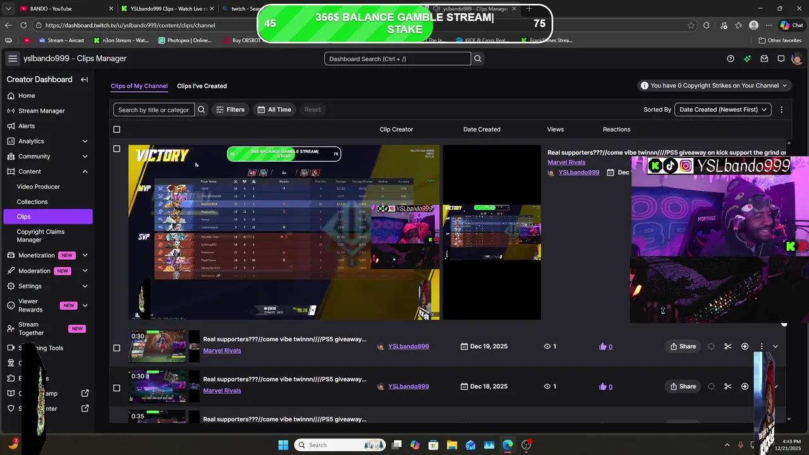Open the Photopea bookmark
Viewport: 809px width, 455px height.
tap(185, 40)
